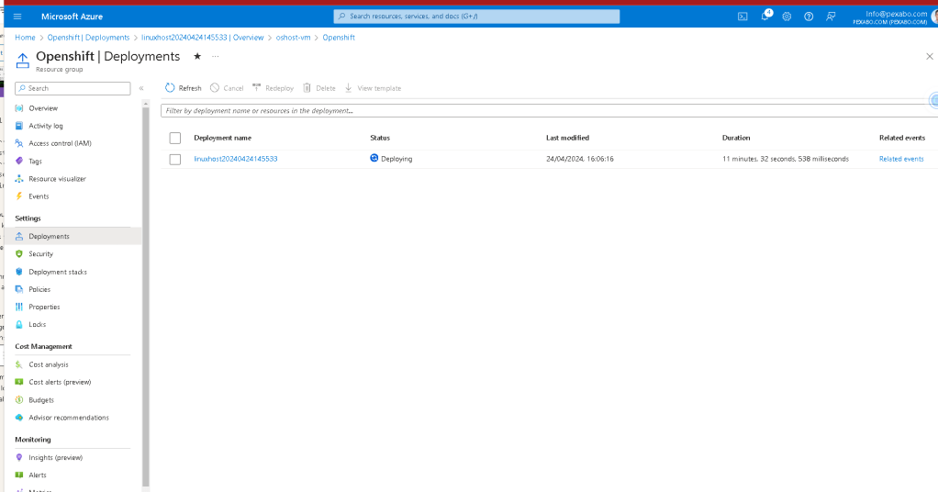
Task: Sort by Deployment name column header
Action: (x=222, y=138)
